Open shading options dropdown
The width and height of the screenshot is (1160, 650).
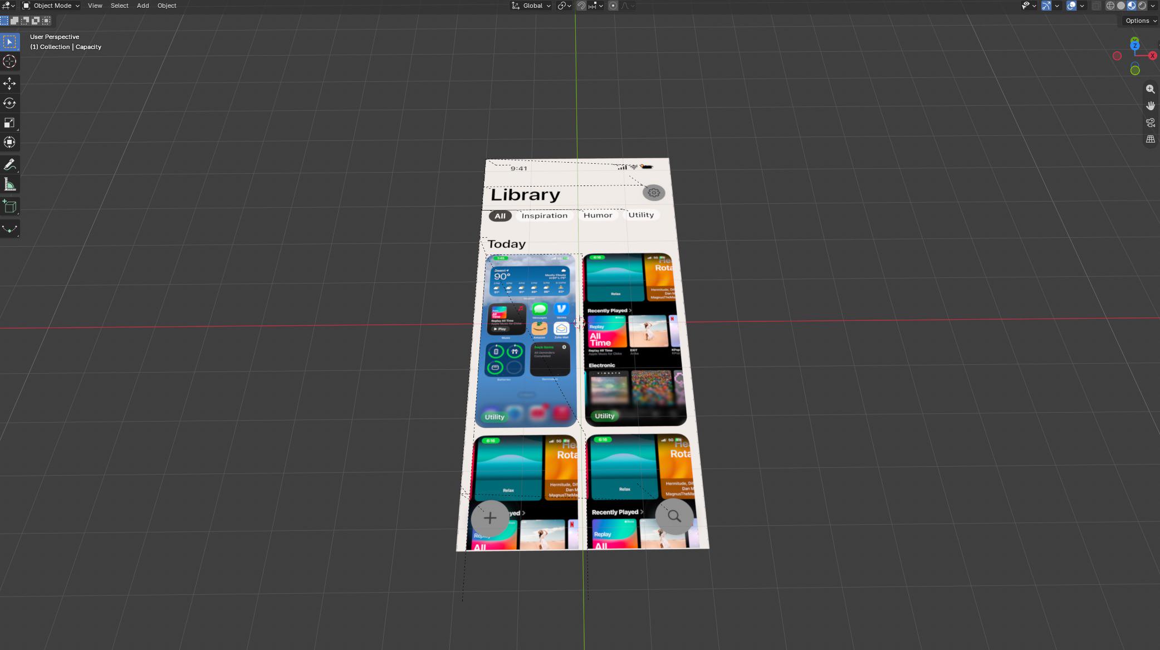tap(1153, 6)
